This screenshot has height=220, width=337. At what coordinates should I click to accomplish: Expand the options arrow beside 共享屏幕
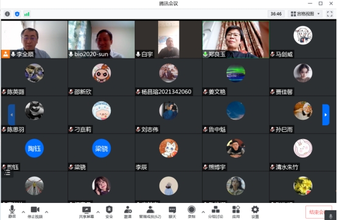pyautogui.click(x=98, y=212)
